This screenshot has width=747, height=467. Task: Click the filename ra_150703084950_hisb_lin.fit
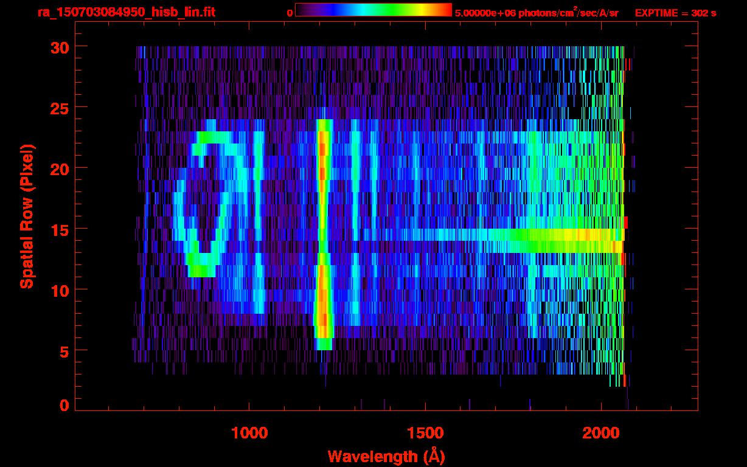tap(126, 12)
